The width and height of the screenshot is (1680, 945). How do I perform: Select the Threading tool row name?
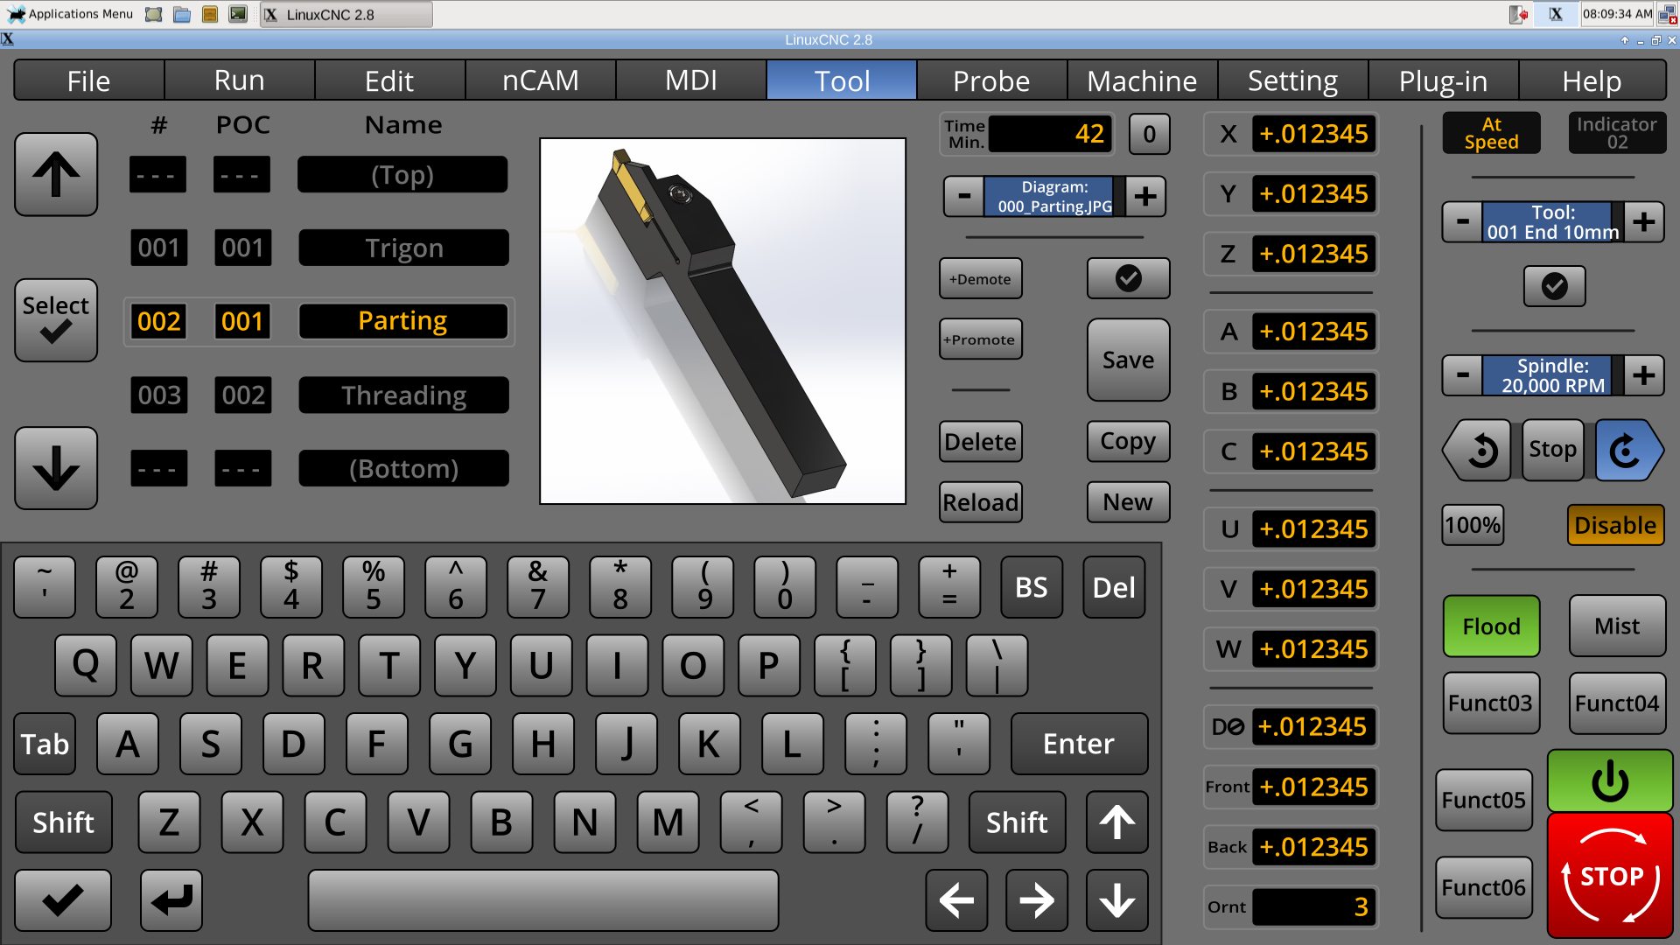pos(403,395)
